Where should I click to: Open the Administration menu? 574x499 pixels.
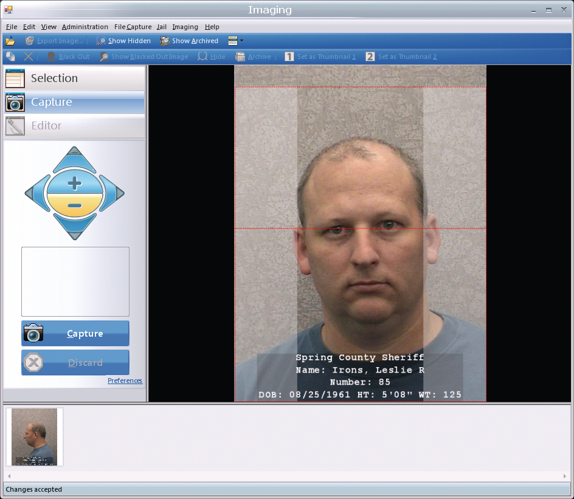[x=85, y=27]
